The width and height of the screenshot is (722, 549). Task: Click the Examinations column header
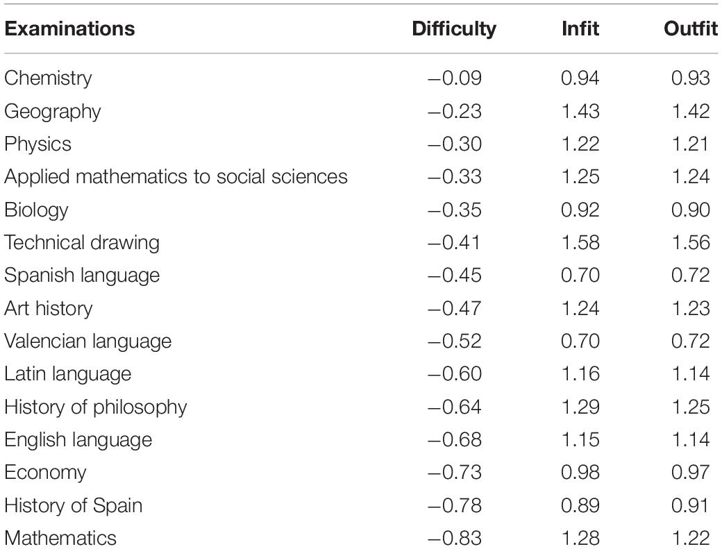coord(69,28)
